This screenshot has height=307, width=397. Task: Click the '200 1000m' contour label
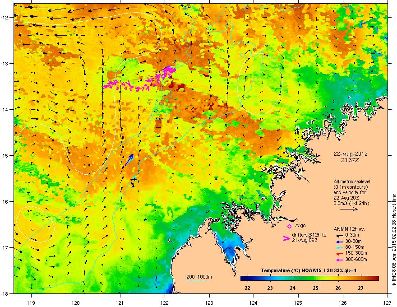pos(199,277)
